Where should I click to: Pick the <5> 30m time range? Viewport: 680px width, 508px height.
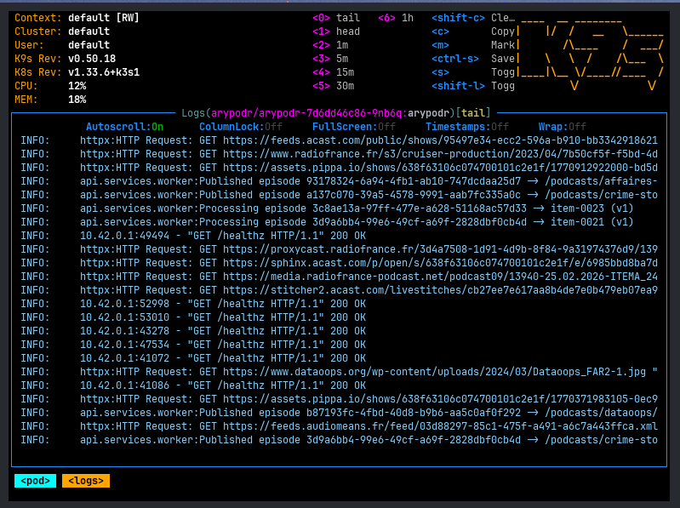coord(333,86)
